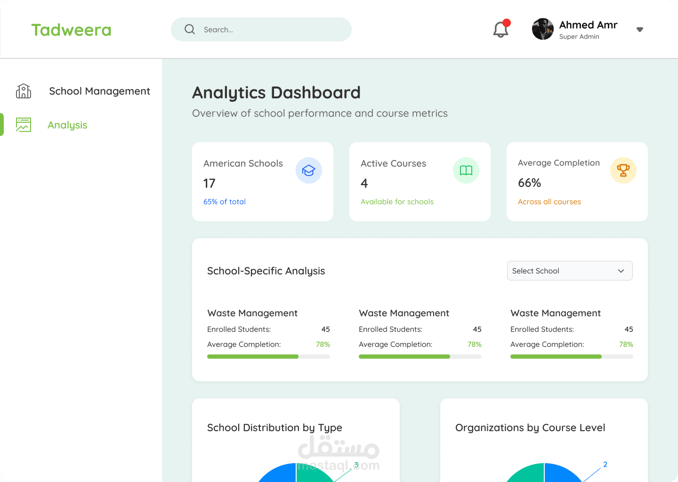Click the School Management building icon
Screen dimensions: 678x482
click(x=24, y=91)
